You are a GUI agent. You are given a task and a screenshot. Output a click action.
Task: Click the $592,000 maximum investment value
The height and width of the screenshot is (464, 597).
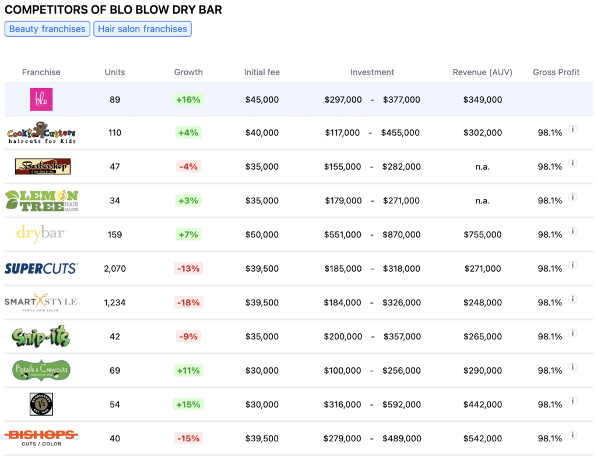tap(401, 404)
